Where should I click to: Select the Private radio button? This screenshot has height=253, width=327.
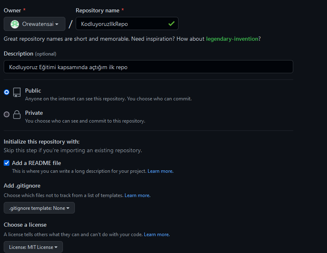[7, 114]
